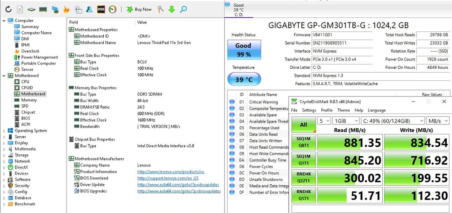
Task: Click the CrystalDiskMark app icon in title bar
Action: [x=294, y=101]
